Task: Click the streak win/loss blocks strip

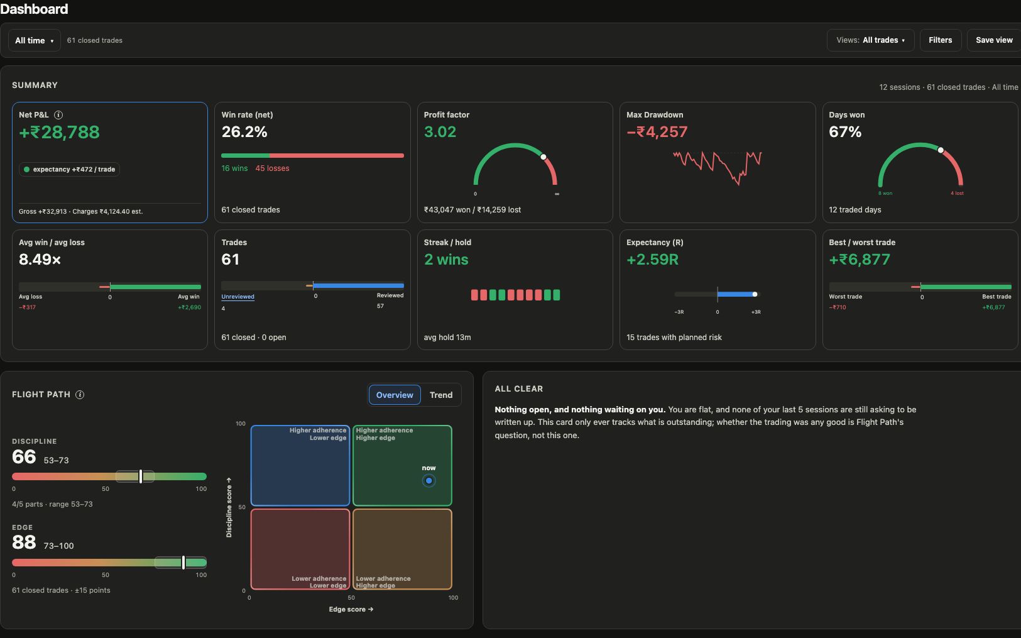Action: [x=516, y=295]
